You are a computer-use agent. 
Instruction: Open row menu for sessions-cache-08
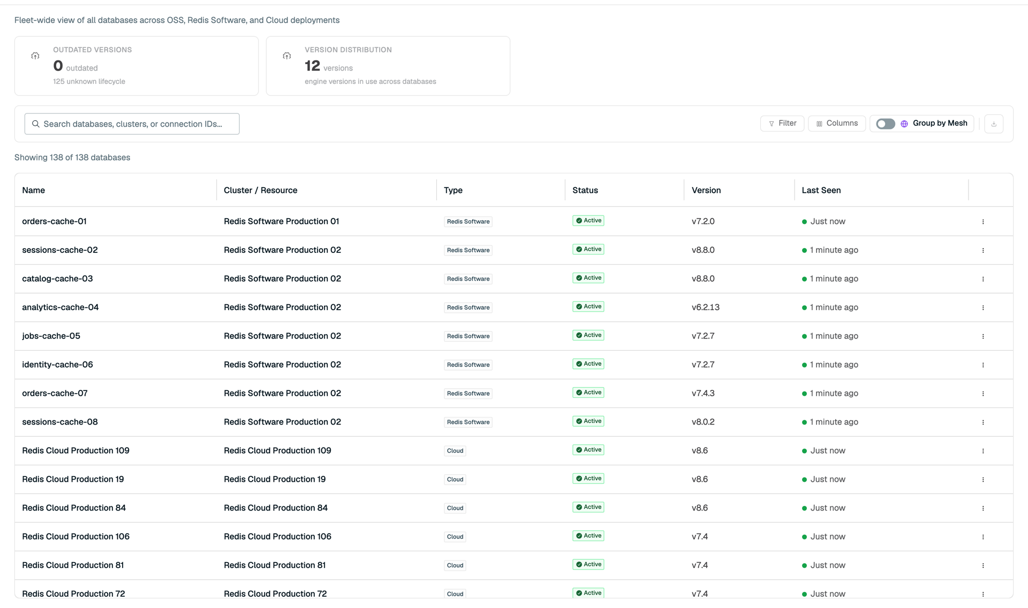point(983,422)
